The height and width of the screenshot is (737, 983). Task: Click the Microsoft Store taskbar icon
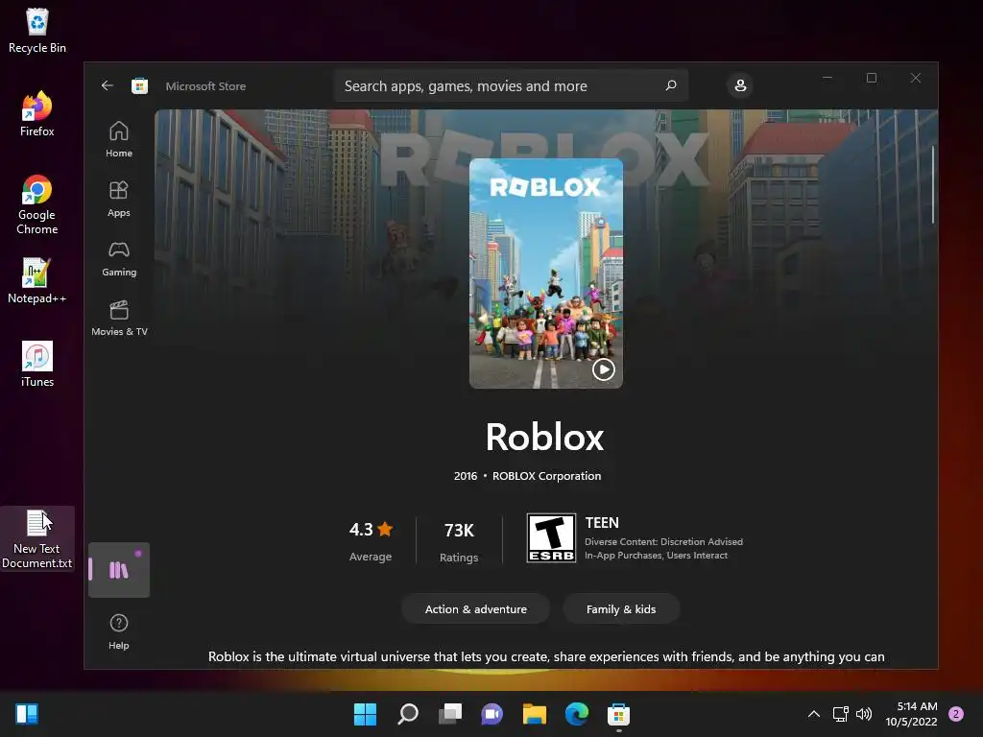[619, 714]
